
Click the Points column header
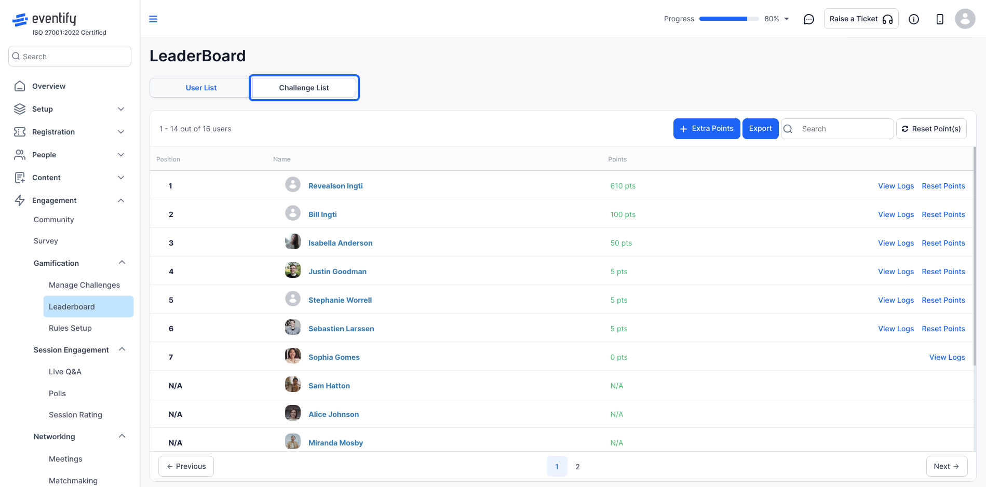(x=617, y=159)
